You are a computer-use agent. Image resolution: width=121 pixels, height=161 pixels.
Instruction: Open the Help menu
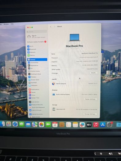(x=12, y=24)
